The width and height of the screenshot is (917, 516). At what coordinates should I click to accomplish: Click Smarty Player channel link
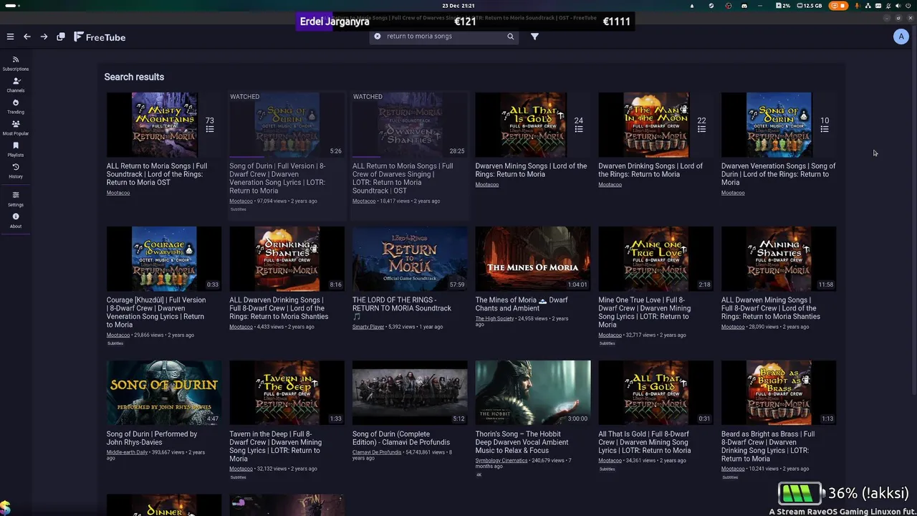[x=368, y=327]
